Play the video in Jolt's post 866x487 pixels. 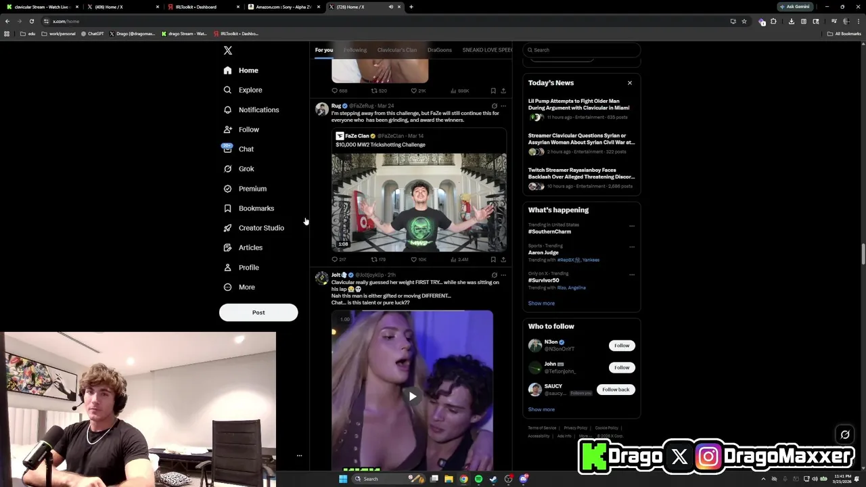pyautogui.click(x=412, y=396)
